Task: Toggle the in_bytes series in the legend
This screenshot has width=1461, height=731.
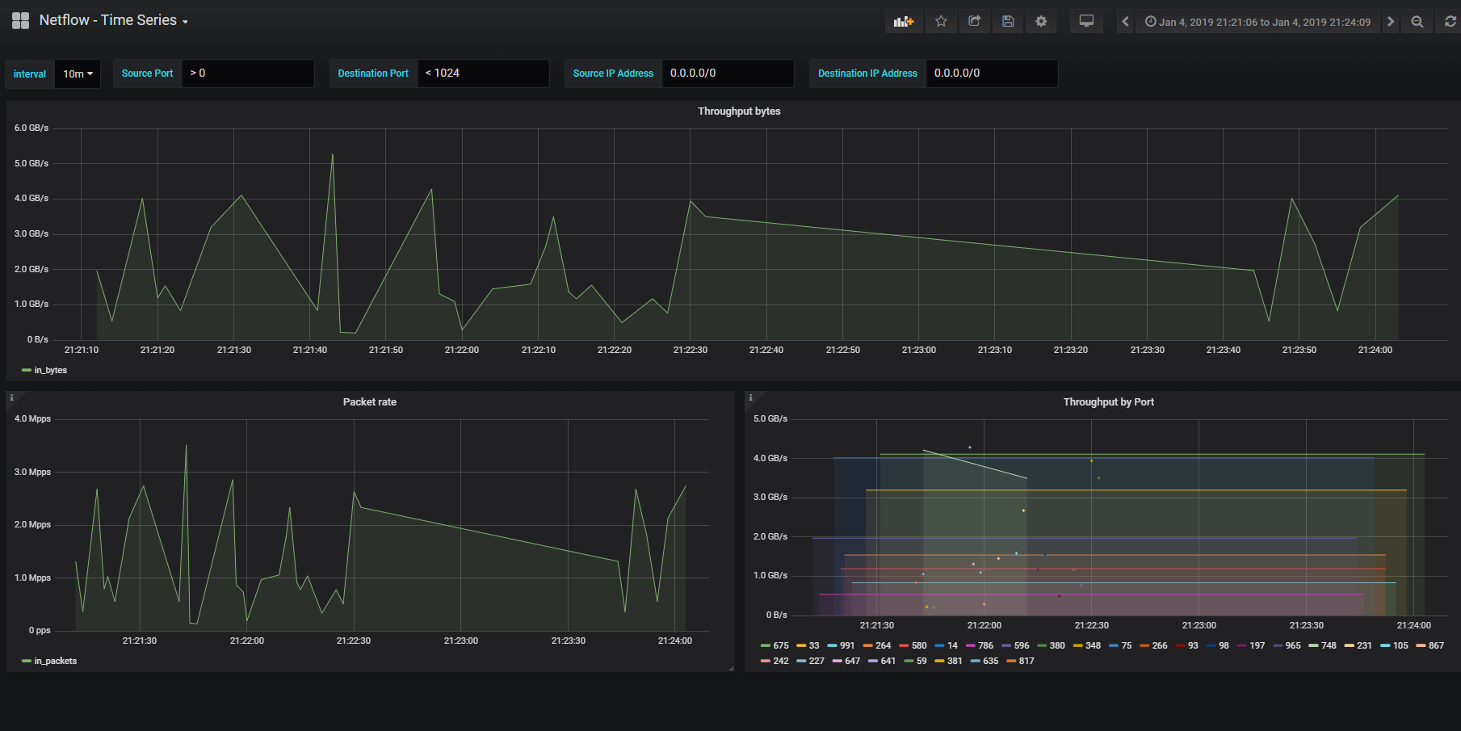Action: coord(50,370)
